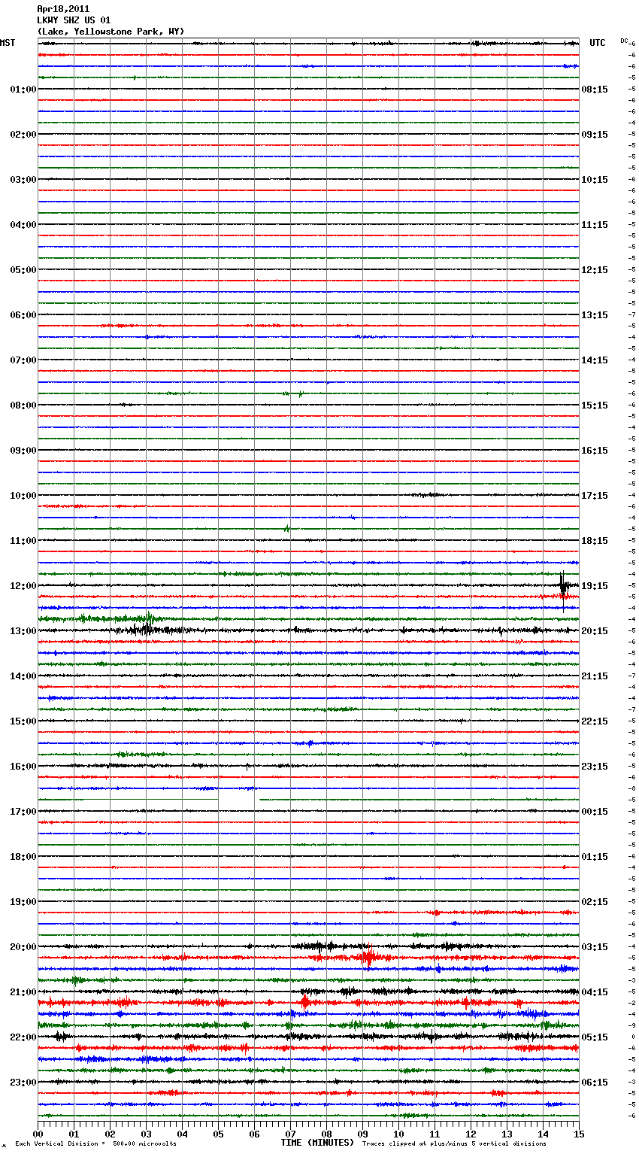Click the blank data gap before 17:00
639x1154 pixels.
tap(237, 798)
